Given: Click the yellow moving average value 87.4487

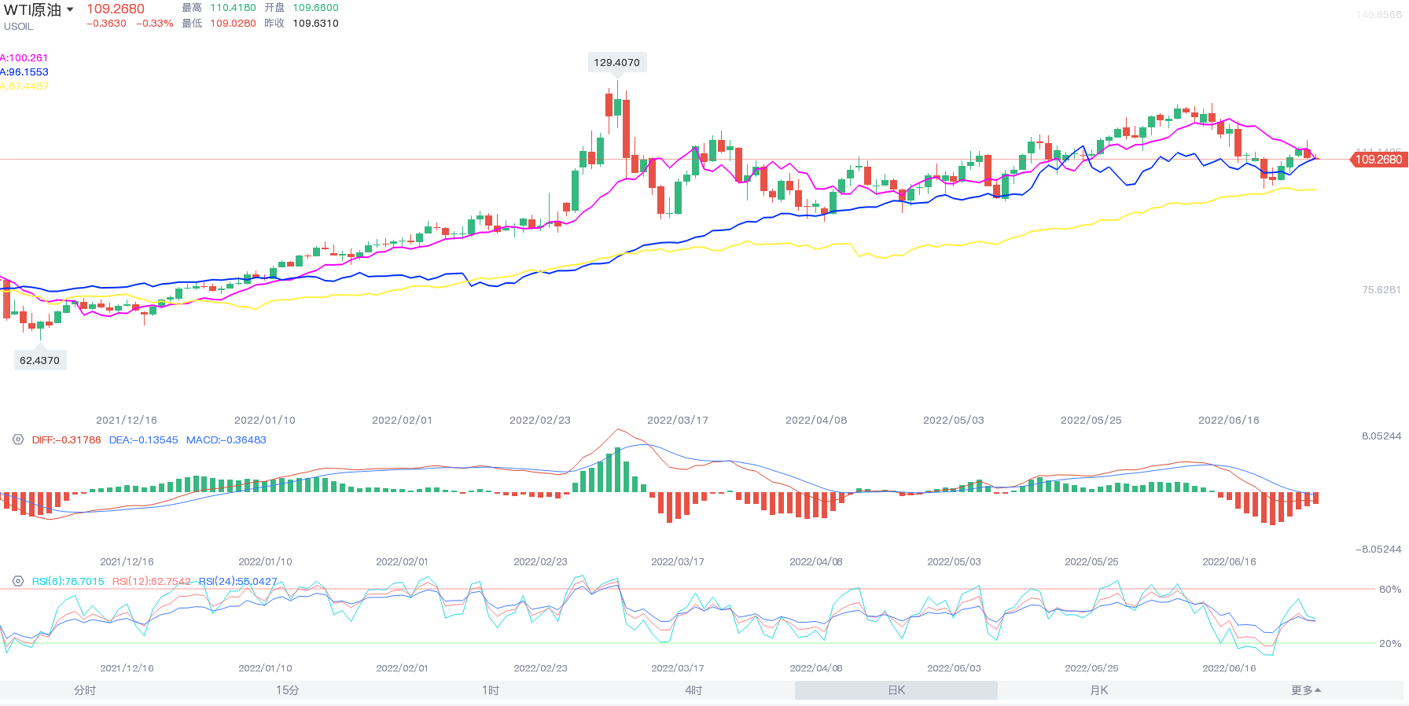Looking at the screenshot, I should (25, 86).
